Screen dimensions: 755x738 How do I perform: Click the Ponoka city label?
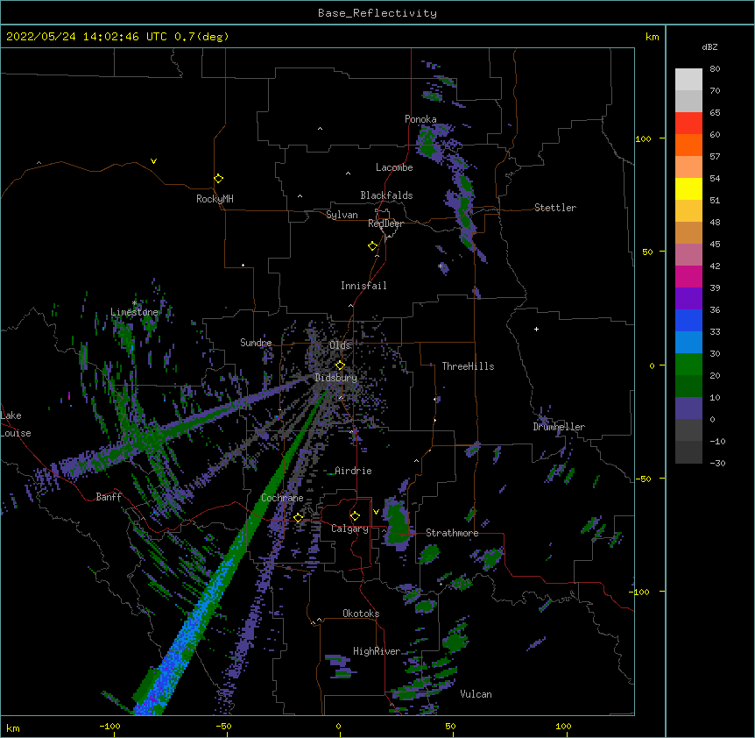point(420,119)
